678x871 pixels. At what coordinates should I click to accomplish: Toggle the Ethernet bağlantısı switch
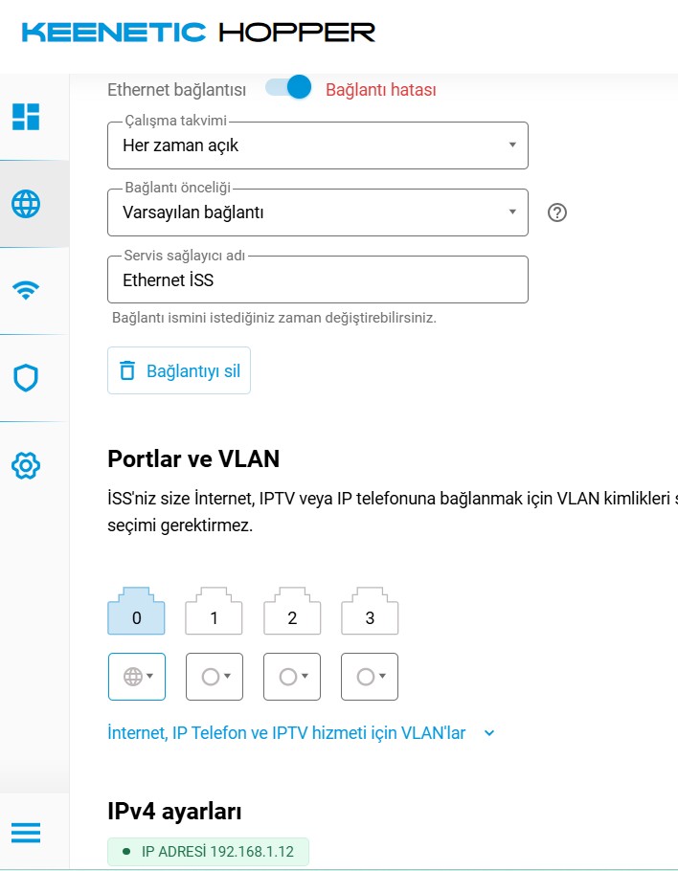point(288,88)
